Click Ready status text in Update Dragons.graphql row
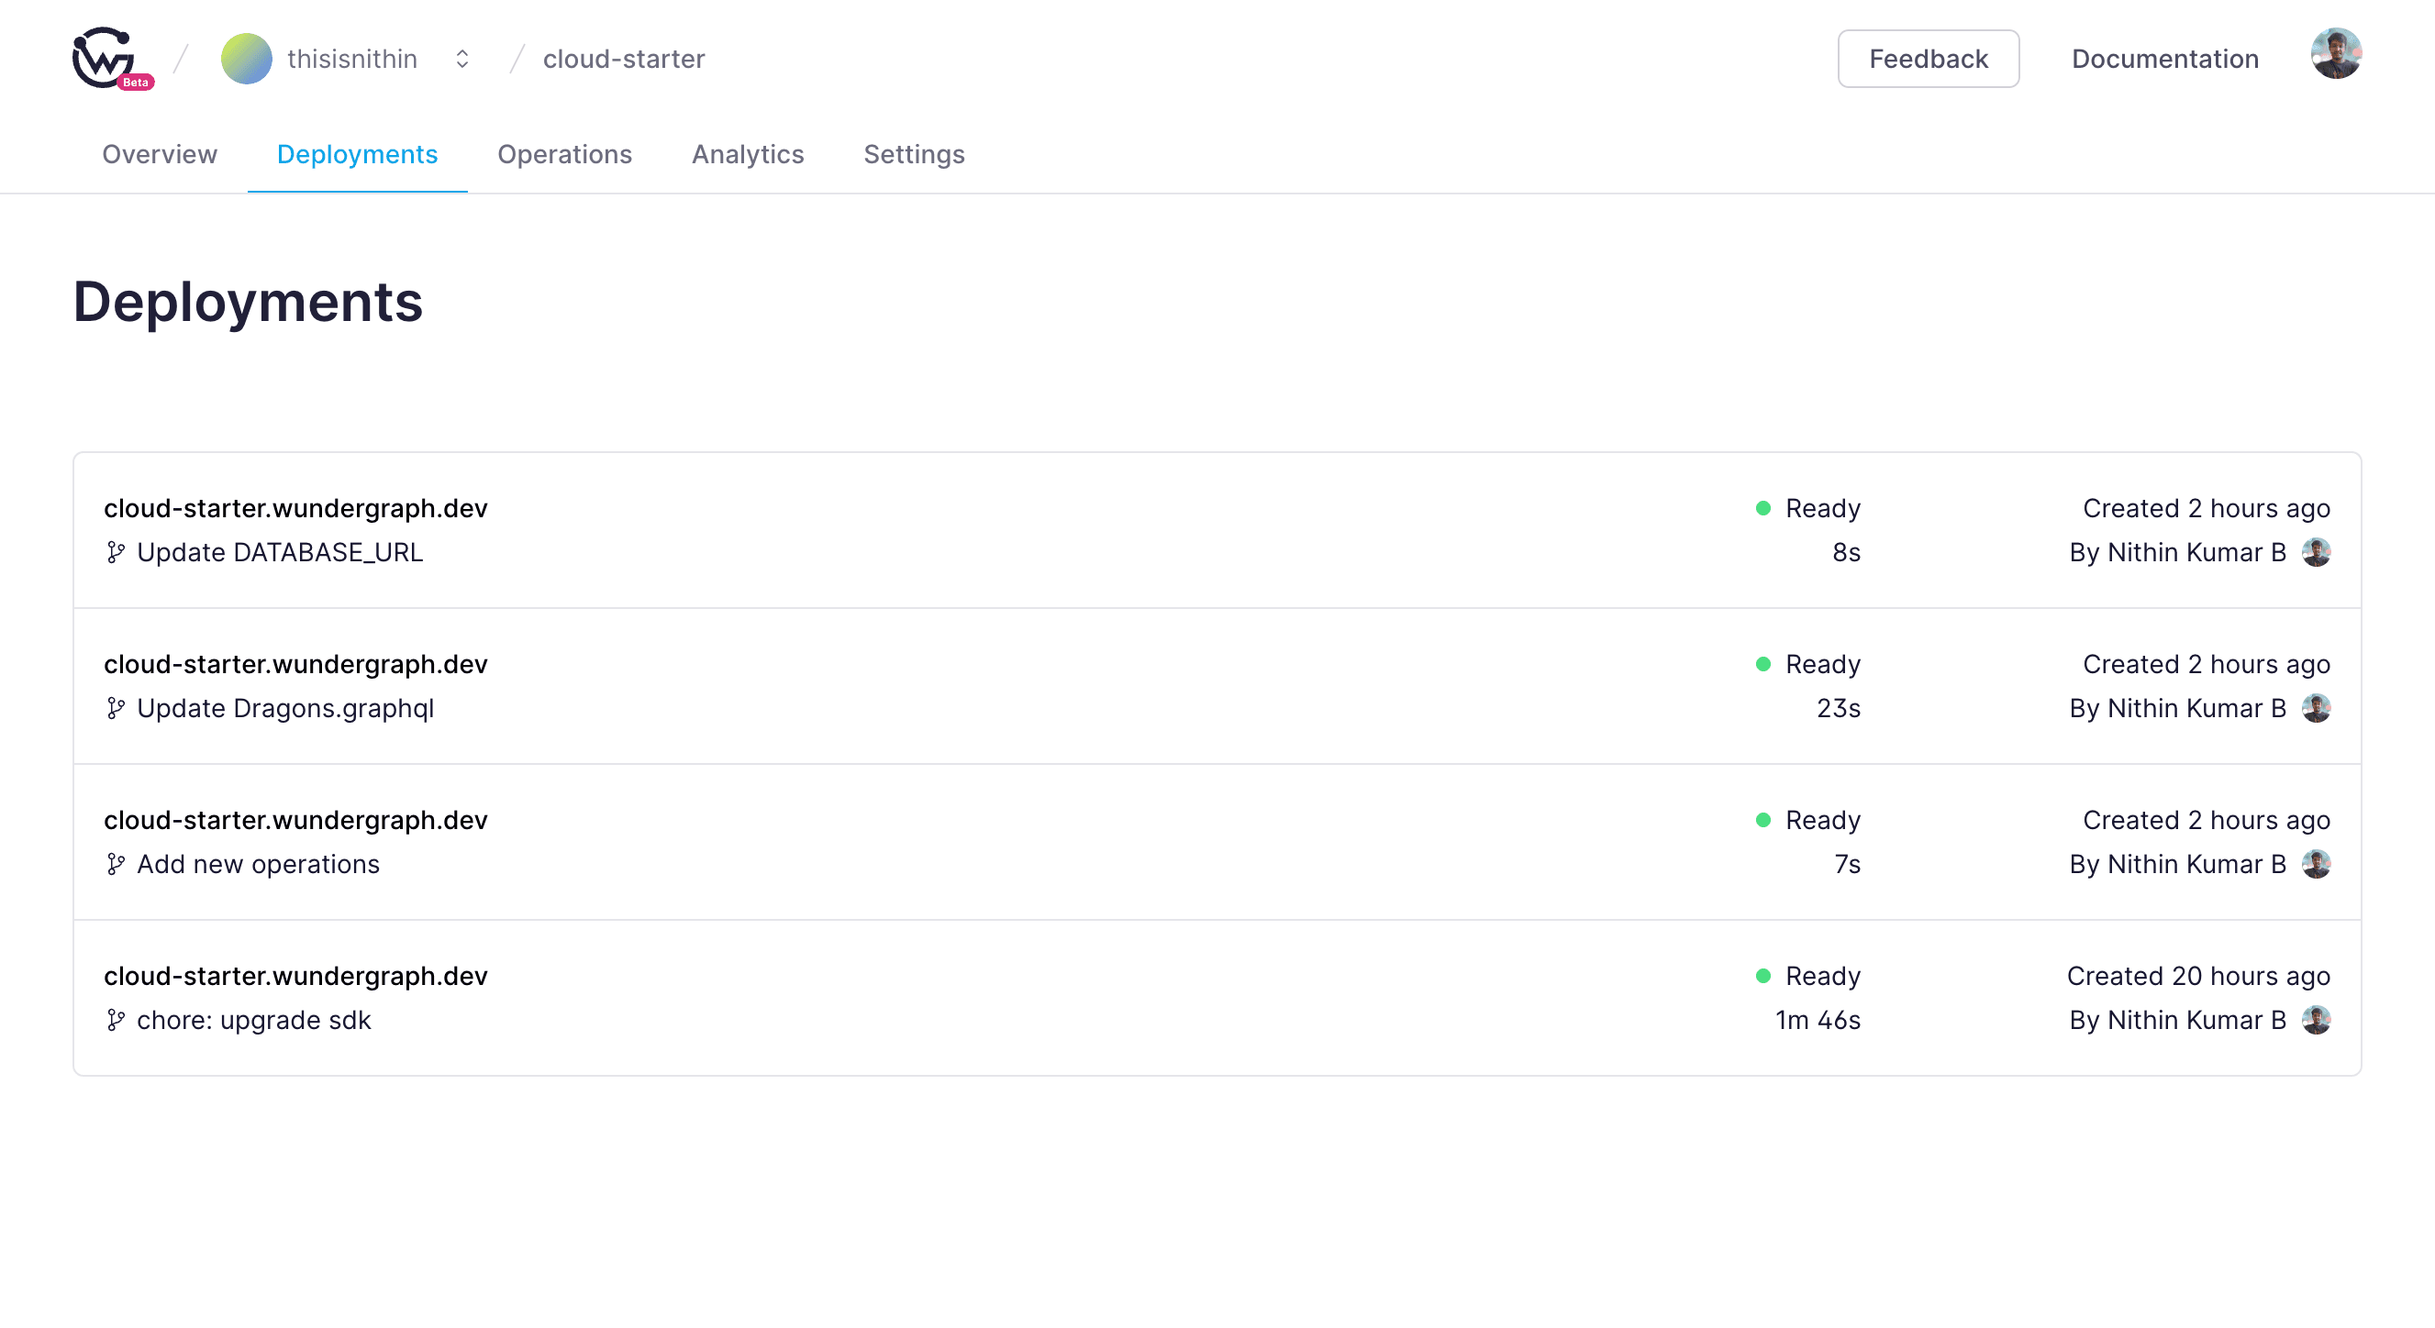Screen dimensions: 2435x1328 click(1822, 665)
